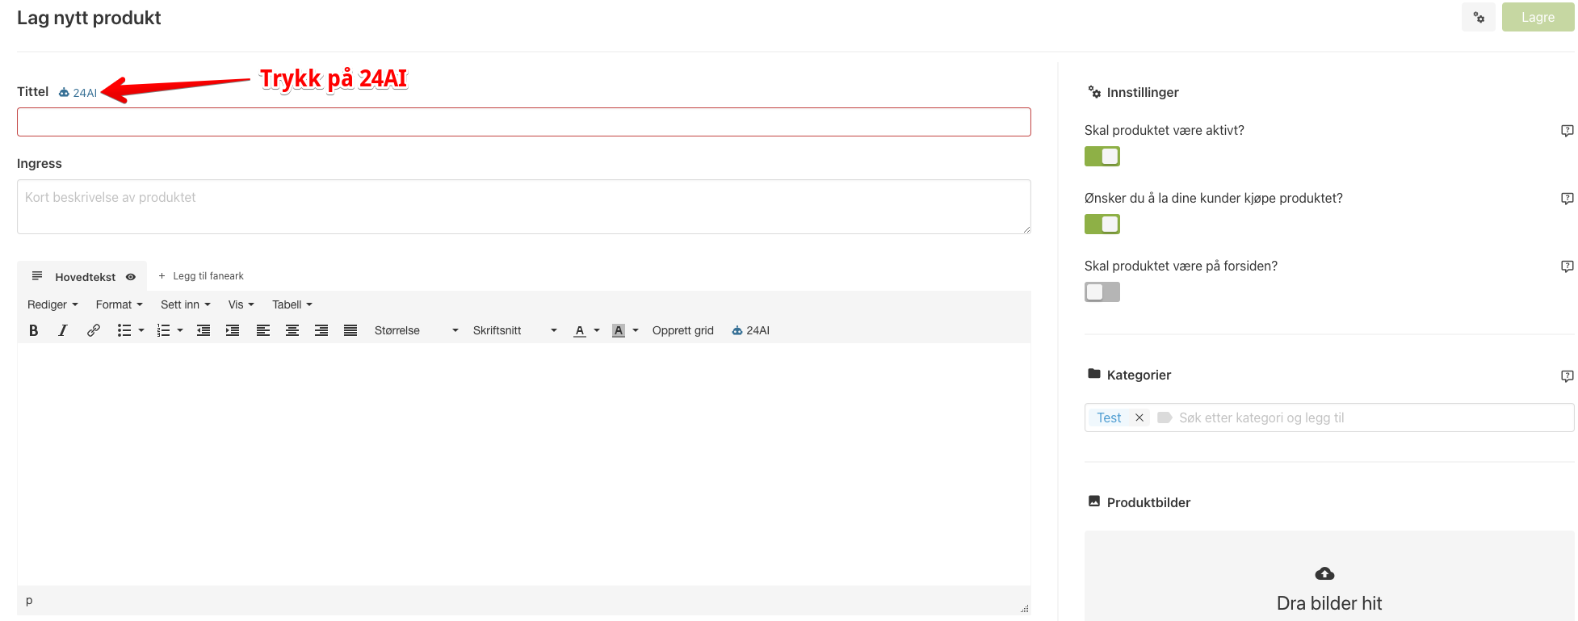The width and height of the screenshot is (1578, 621).
Task: Open help for 'Skal produktet være på forsiden?'
Action: point(1567,266)
